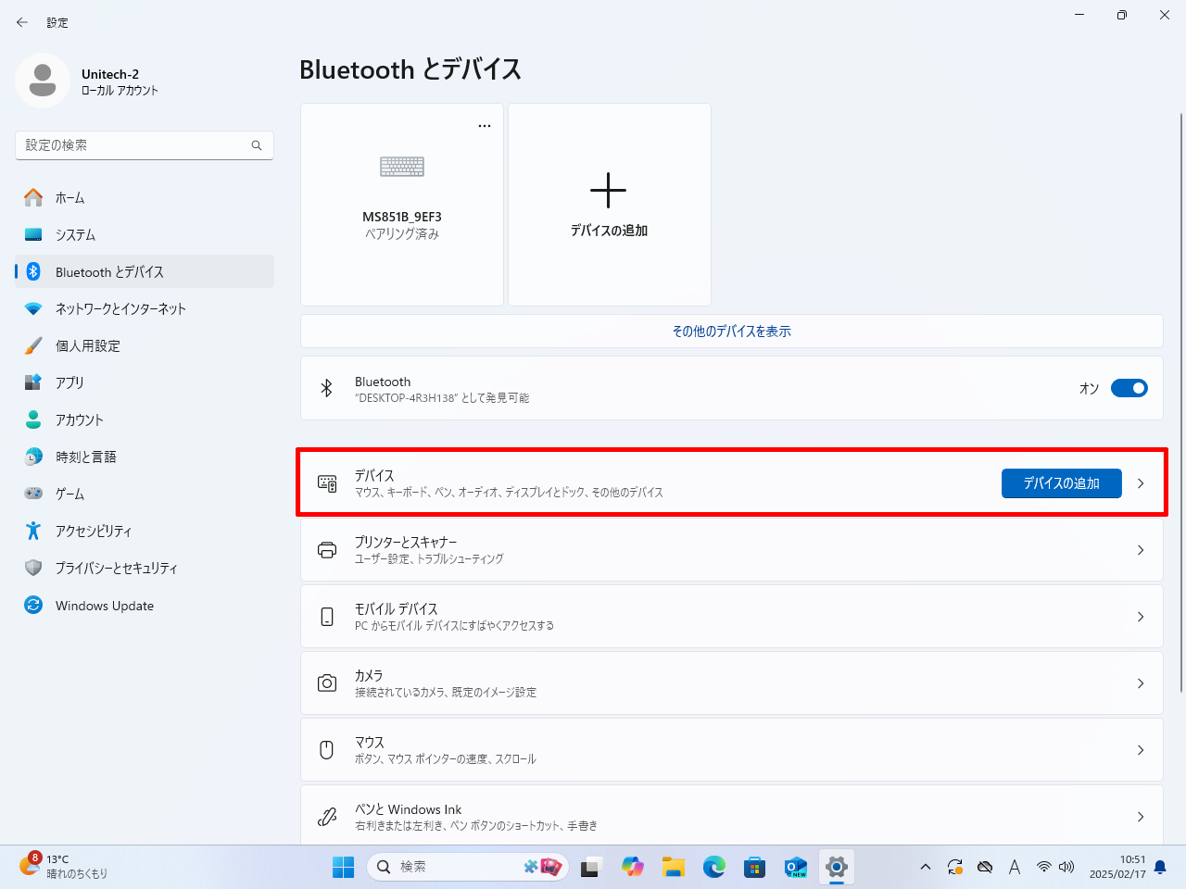Click the camera icon in カメラ row

tap(327, 683)
